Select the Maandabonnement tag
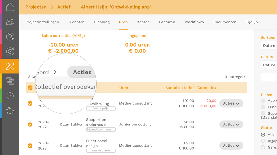The image size is (277, 155). point(101,130)
